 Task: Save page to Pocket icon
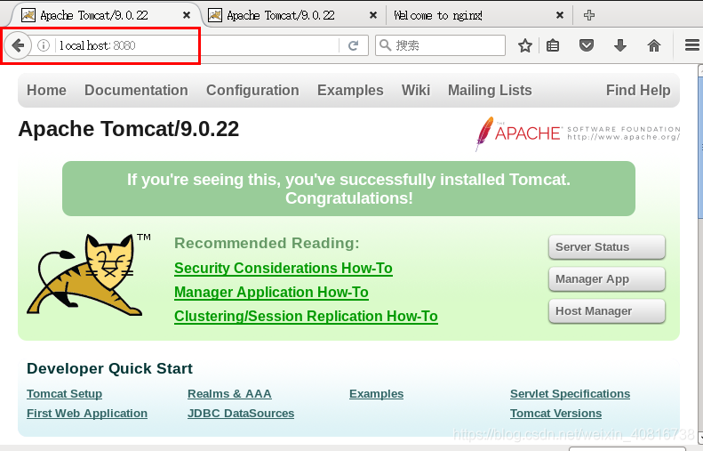(x=587, y=45)
